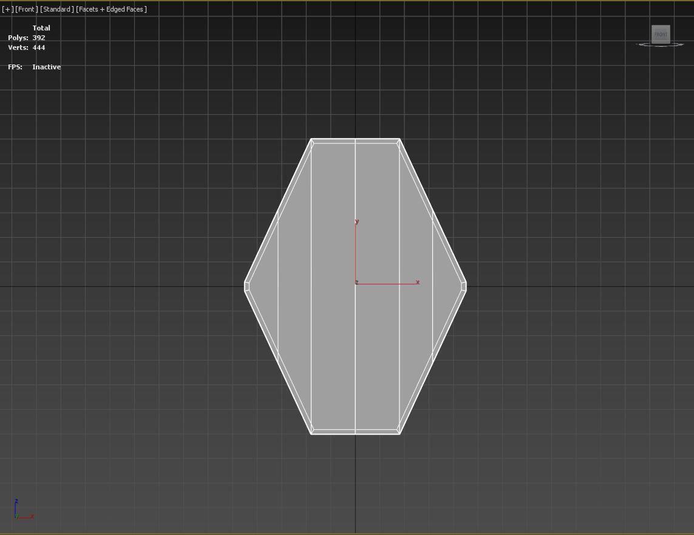Viewport: 694px width, 535px height.
Task: Click the FRONT face of the ViewCube
Action: (661, 34)
